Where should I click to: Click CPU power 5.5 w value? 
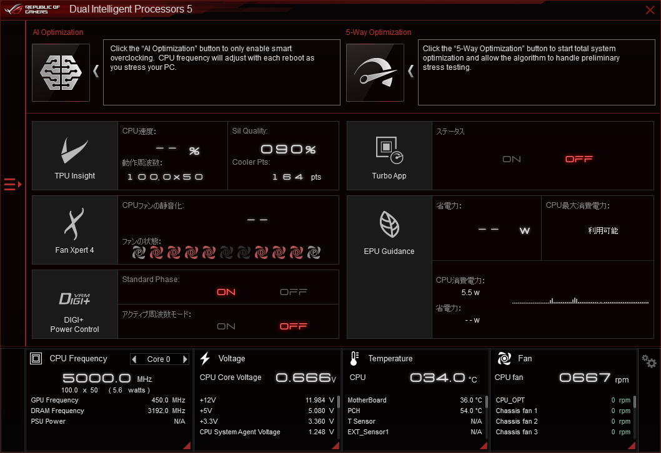click(470, 293)
